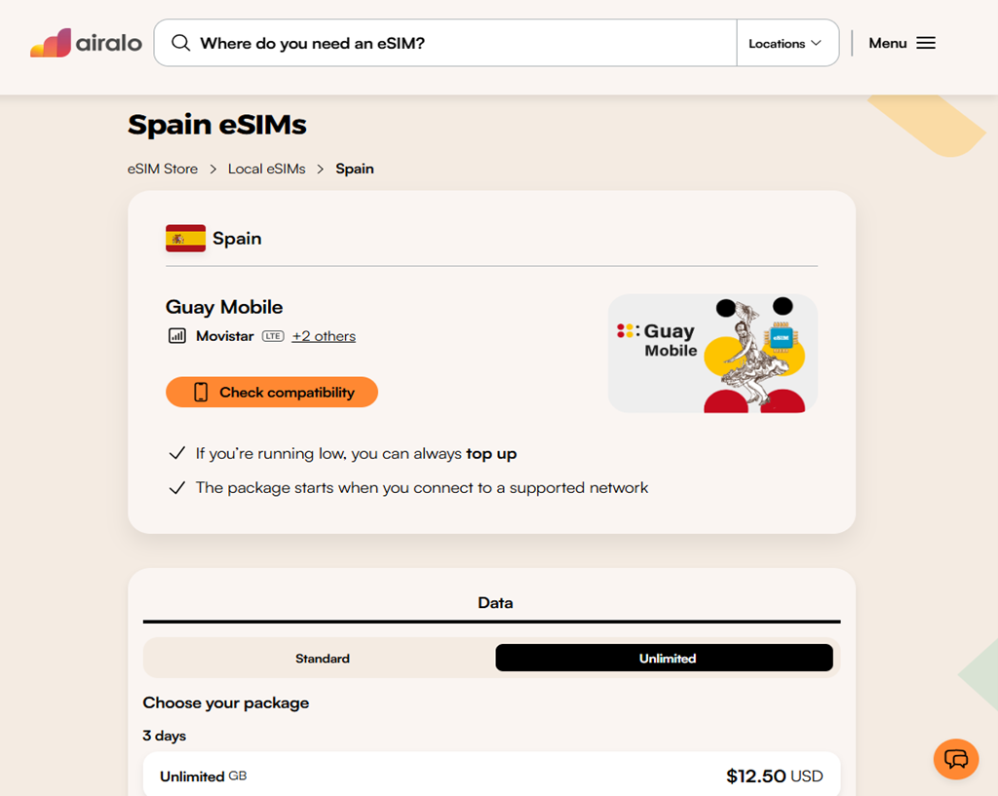Click the Airalo logo icon
Screen dimensions: 998x796
51,43
